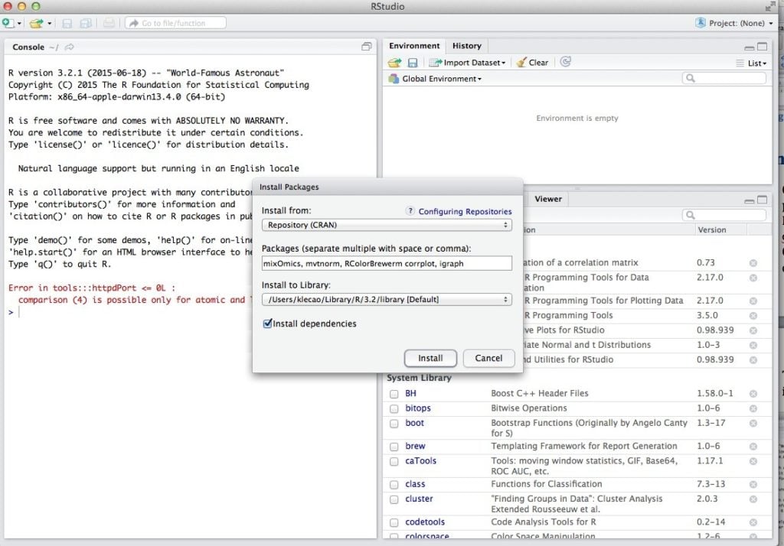Remove the package with version 0.73
Viewport: 784px width, 546px height.
(x=753, y=263)
